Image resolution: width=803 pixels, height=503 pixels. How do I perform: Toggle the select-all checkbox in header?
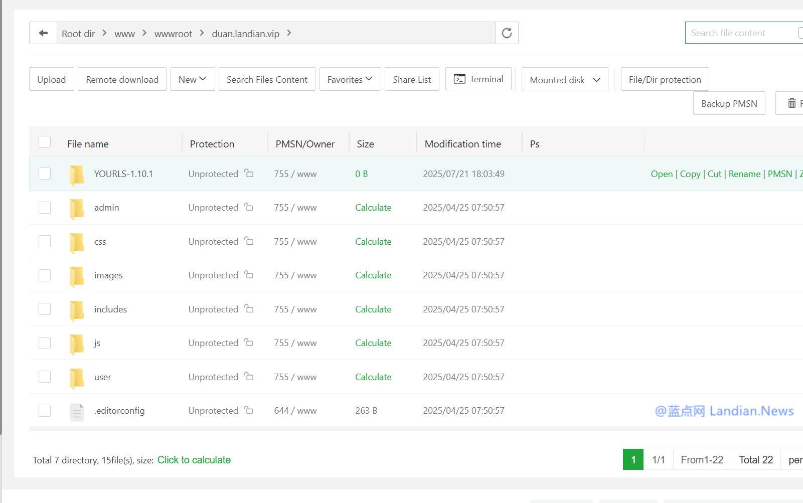[45, 142]
